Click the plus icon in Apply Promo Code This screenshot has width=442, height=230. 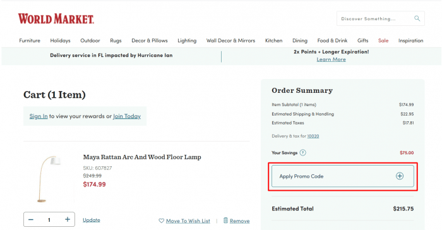tap(400, 176)
